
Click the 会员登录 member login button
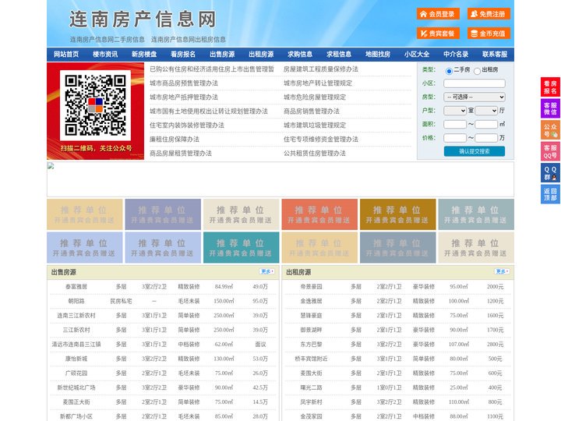pos(438,14)
